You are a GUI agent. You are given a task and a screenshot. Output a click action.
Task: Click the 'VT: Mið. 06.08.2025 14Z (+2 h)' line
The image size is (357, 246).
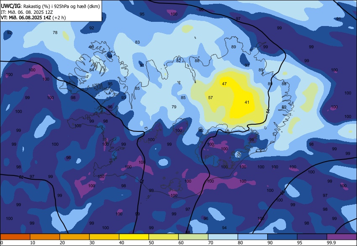point(33,18)
